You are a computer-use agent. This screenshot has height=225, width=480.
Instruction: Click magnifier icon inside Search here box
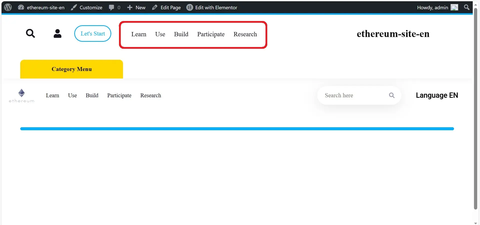pos(391,95)
